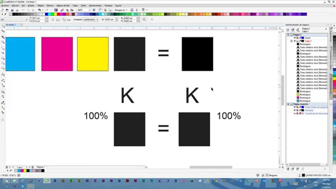Select the Sin título-1 document tab
Screen dimensions: 336x189
pos(11,24)
